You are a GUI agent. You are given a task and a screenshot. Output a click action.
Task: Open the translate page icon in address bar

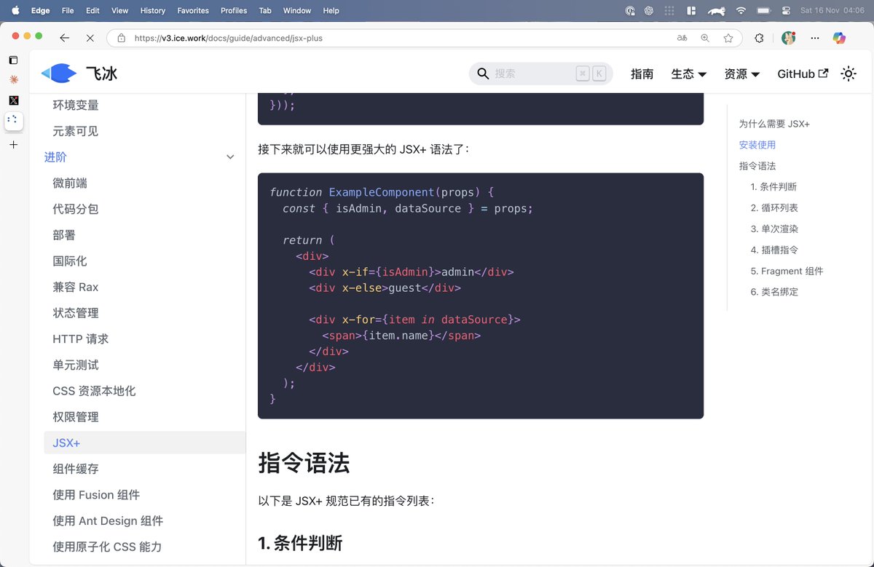[682, 38]
